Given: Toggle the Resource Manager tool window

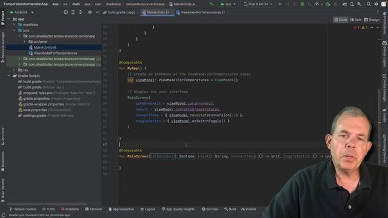Looking at the screenshot, I should pos(2,47).
